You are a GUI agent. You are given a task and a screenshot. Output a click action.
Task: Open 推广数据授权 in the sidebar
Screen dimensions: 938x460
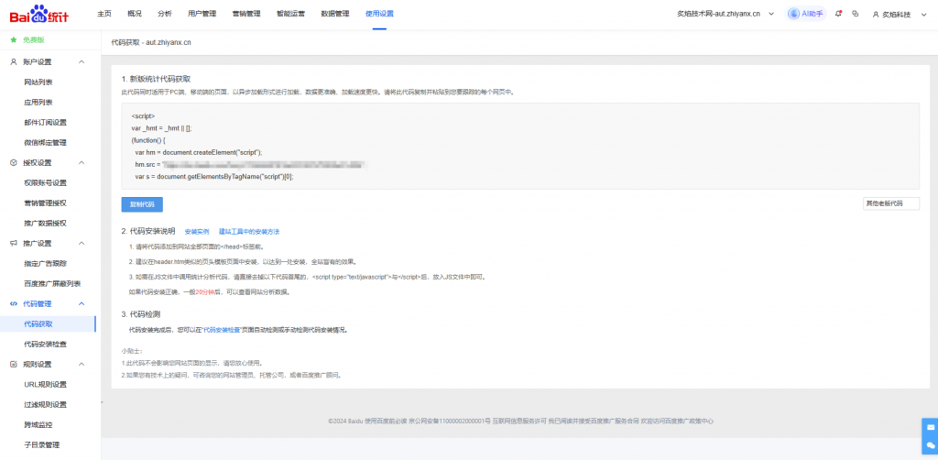coord(46,223)
